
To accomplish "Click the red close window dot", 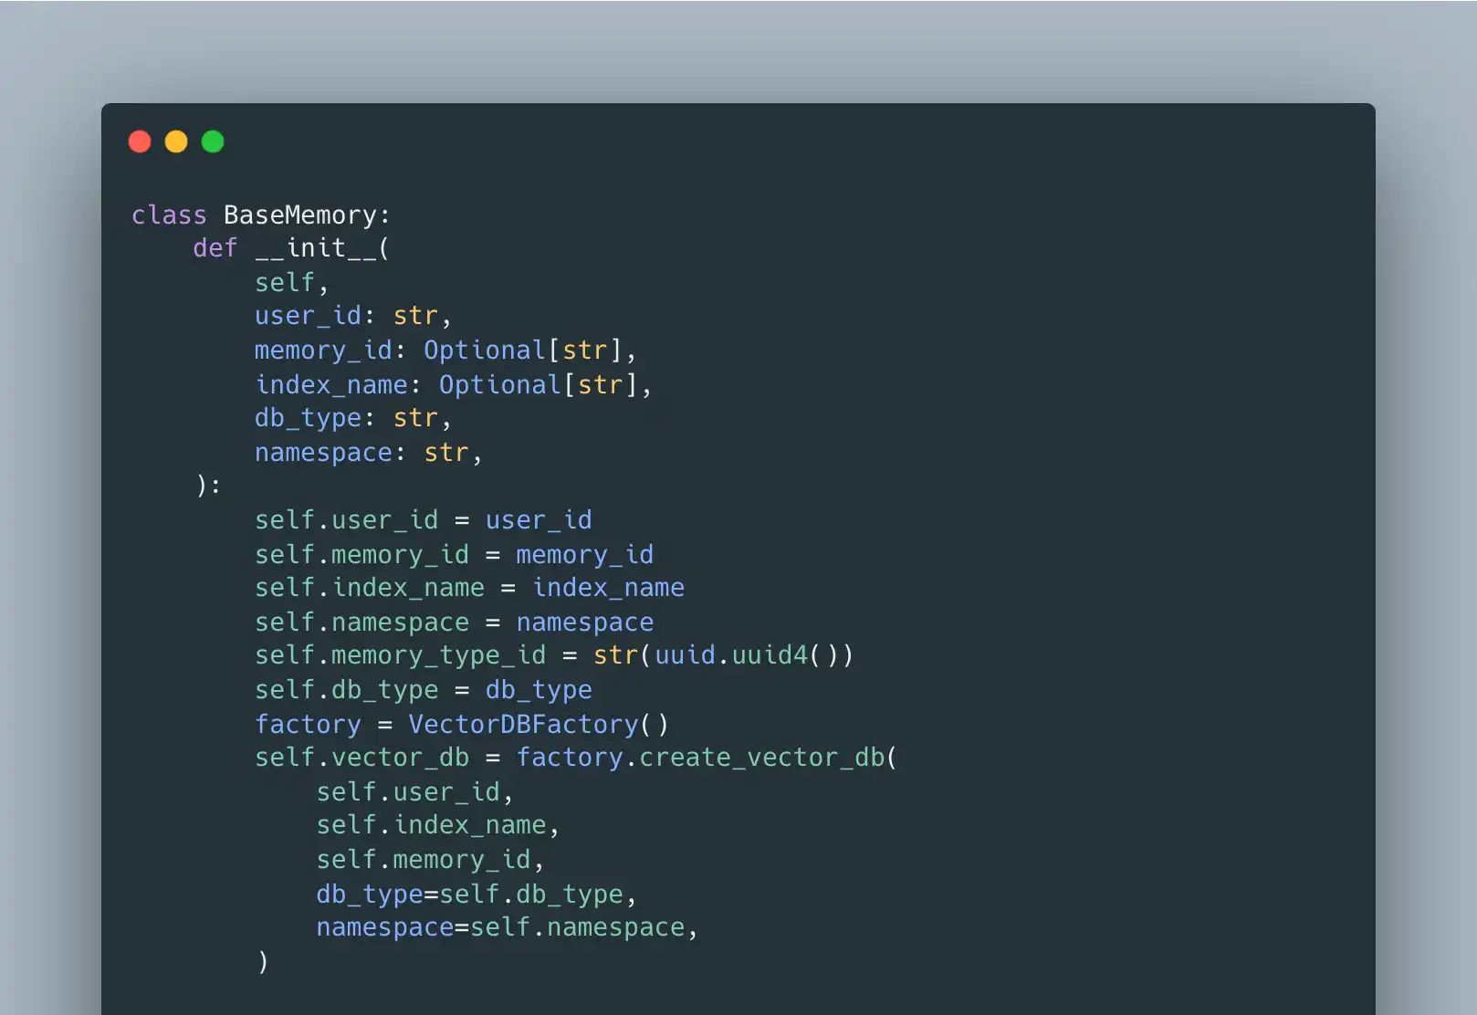I will [x=140, y=141].
